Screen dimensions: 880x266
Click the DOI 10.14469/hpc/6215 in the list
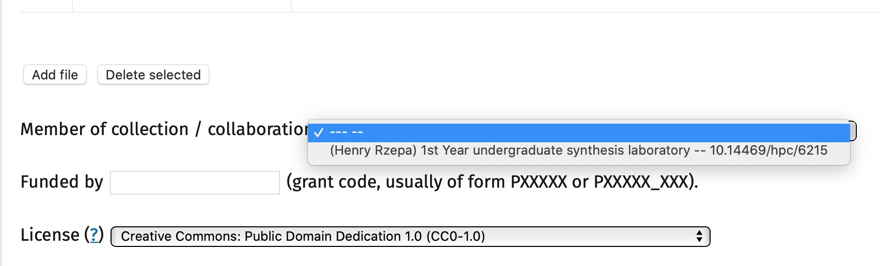point(768,151)
